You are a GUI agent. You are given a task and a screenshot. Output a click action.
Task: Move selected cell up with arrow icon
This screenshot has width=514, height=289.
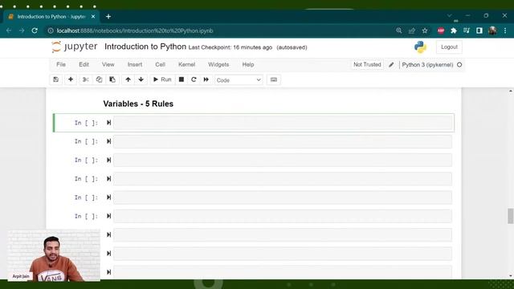pos(128,79)
